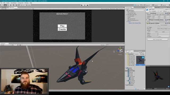Select MenuController in Hierarchy
This screenshot has width=170, height=95.
[131, 19]
